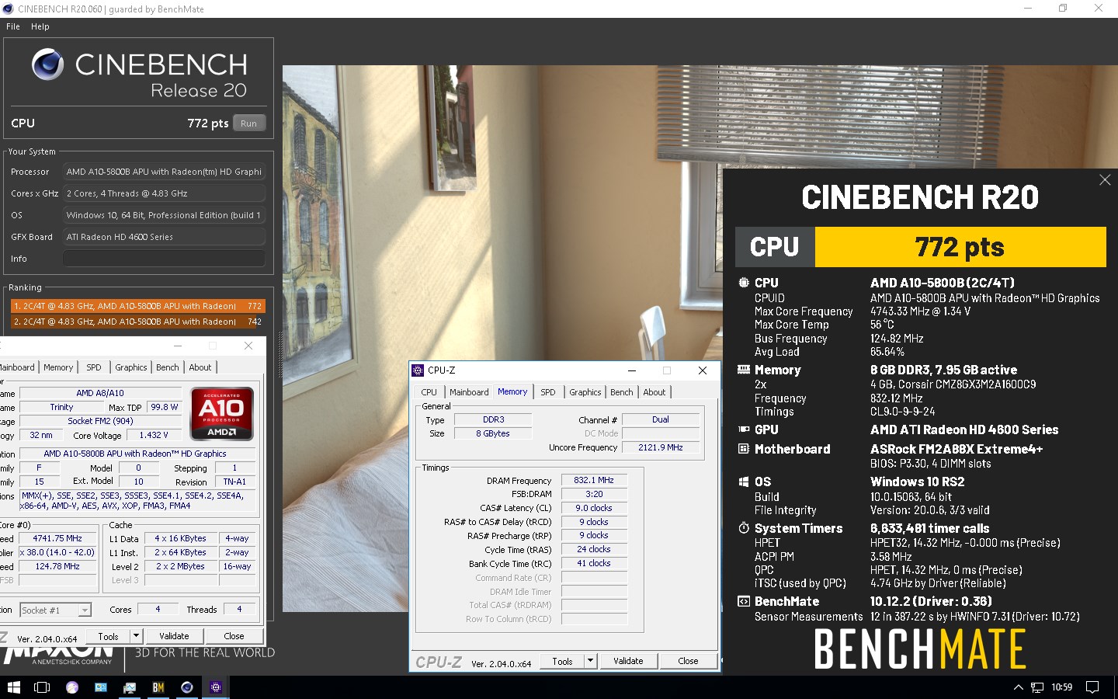Open the Help menu in Cinebench
The height and width of the screenshot is (699, 1118).
tap(40, 26)
